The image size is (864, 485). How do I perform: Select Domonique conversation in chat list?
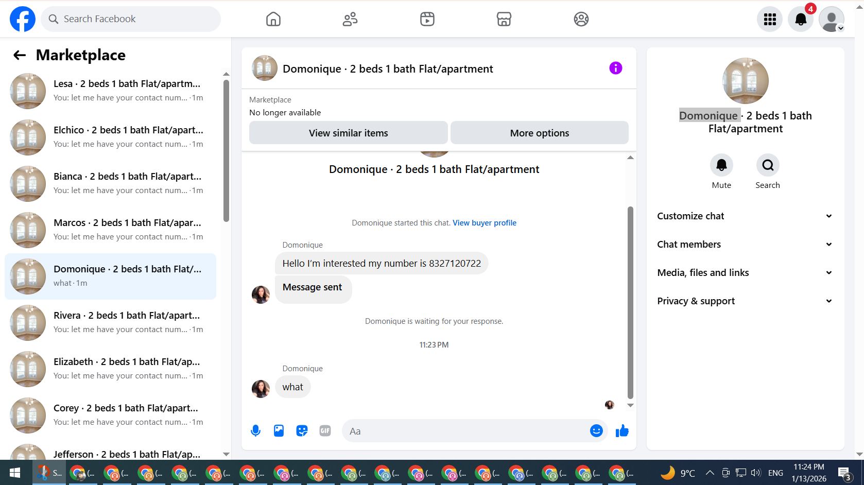(x=111, y=276)
